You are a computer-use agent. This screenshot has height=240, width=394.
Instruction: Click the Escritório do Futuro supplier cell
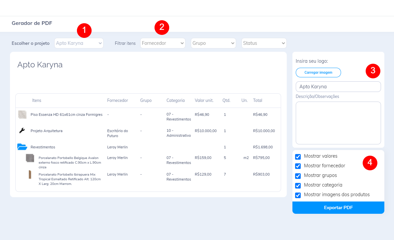(118, 133)
